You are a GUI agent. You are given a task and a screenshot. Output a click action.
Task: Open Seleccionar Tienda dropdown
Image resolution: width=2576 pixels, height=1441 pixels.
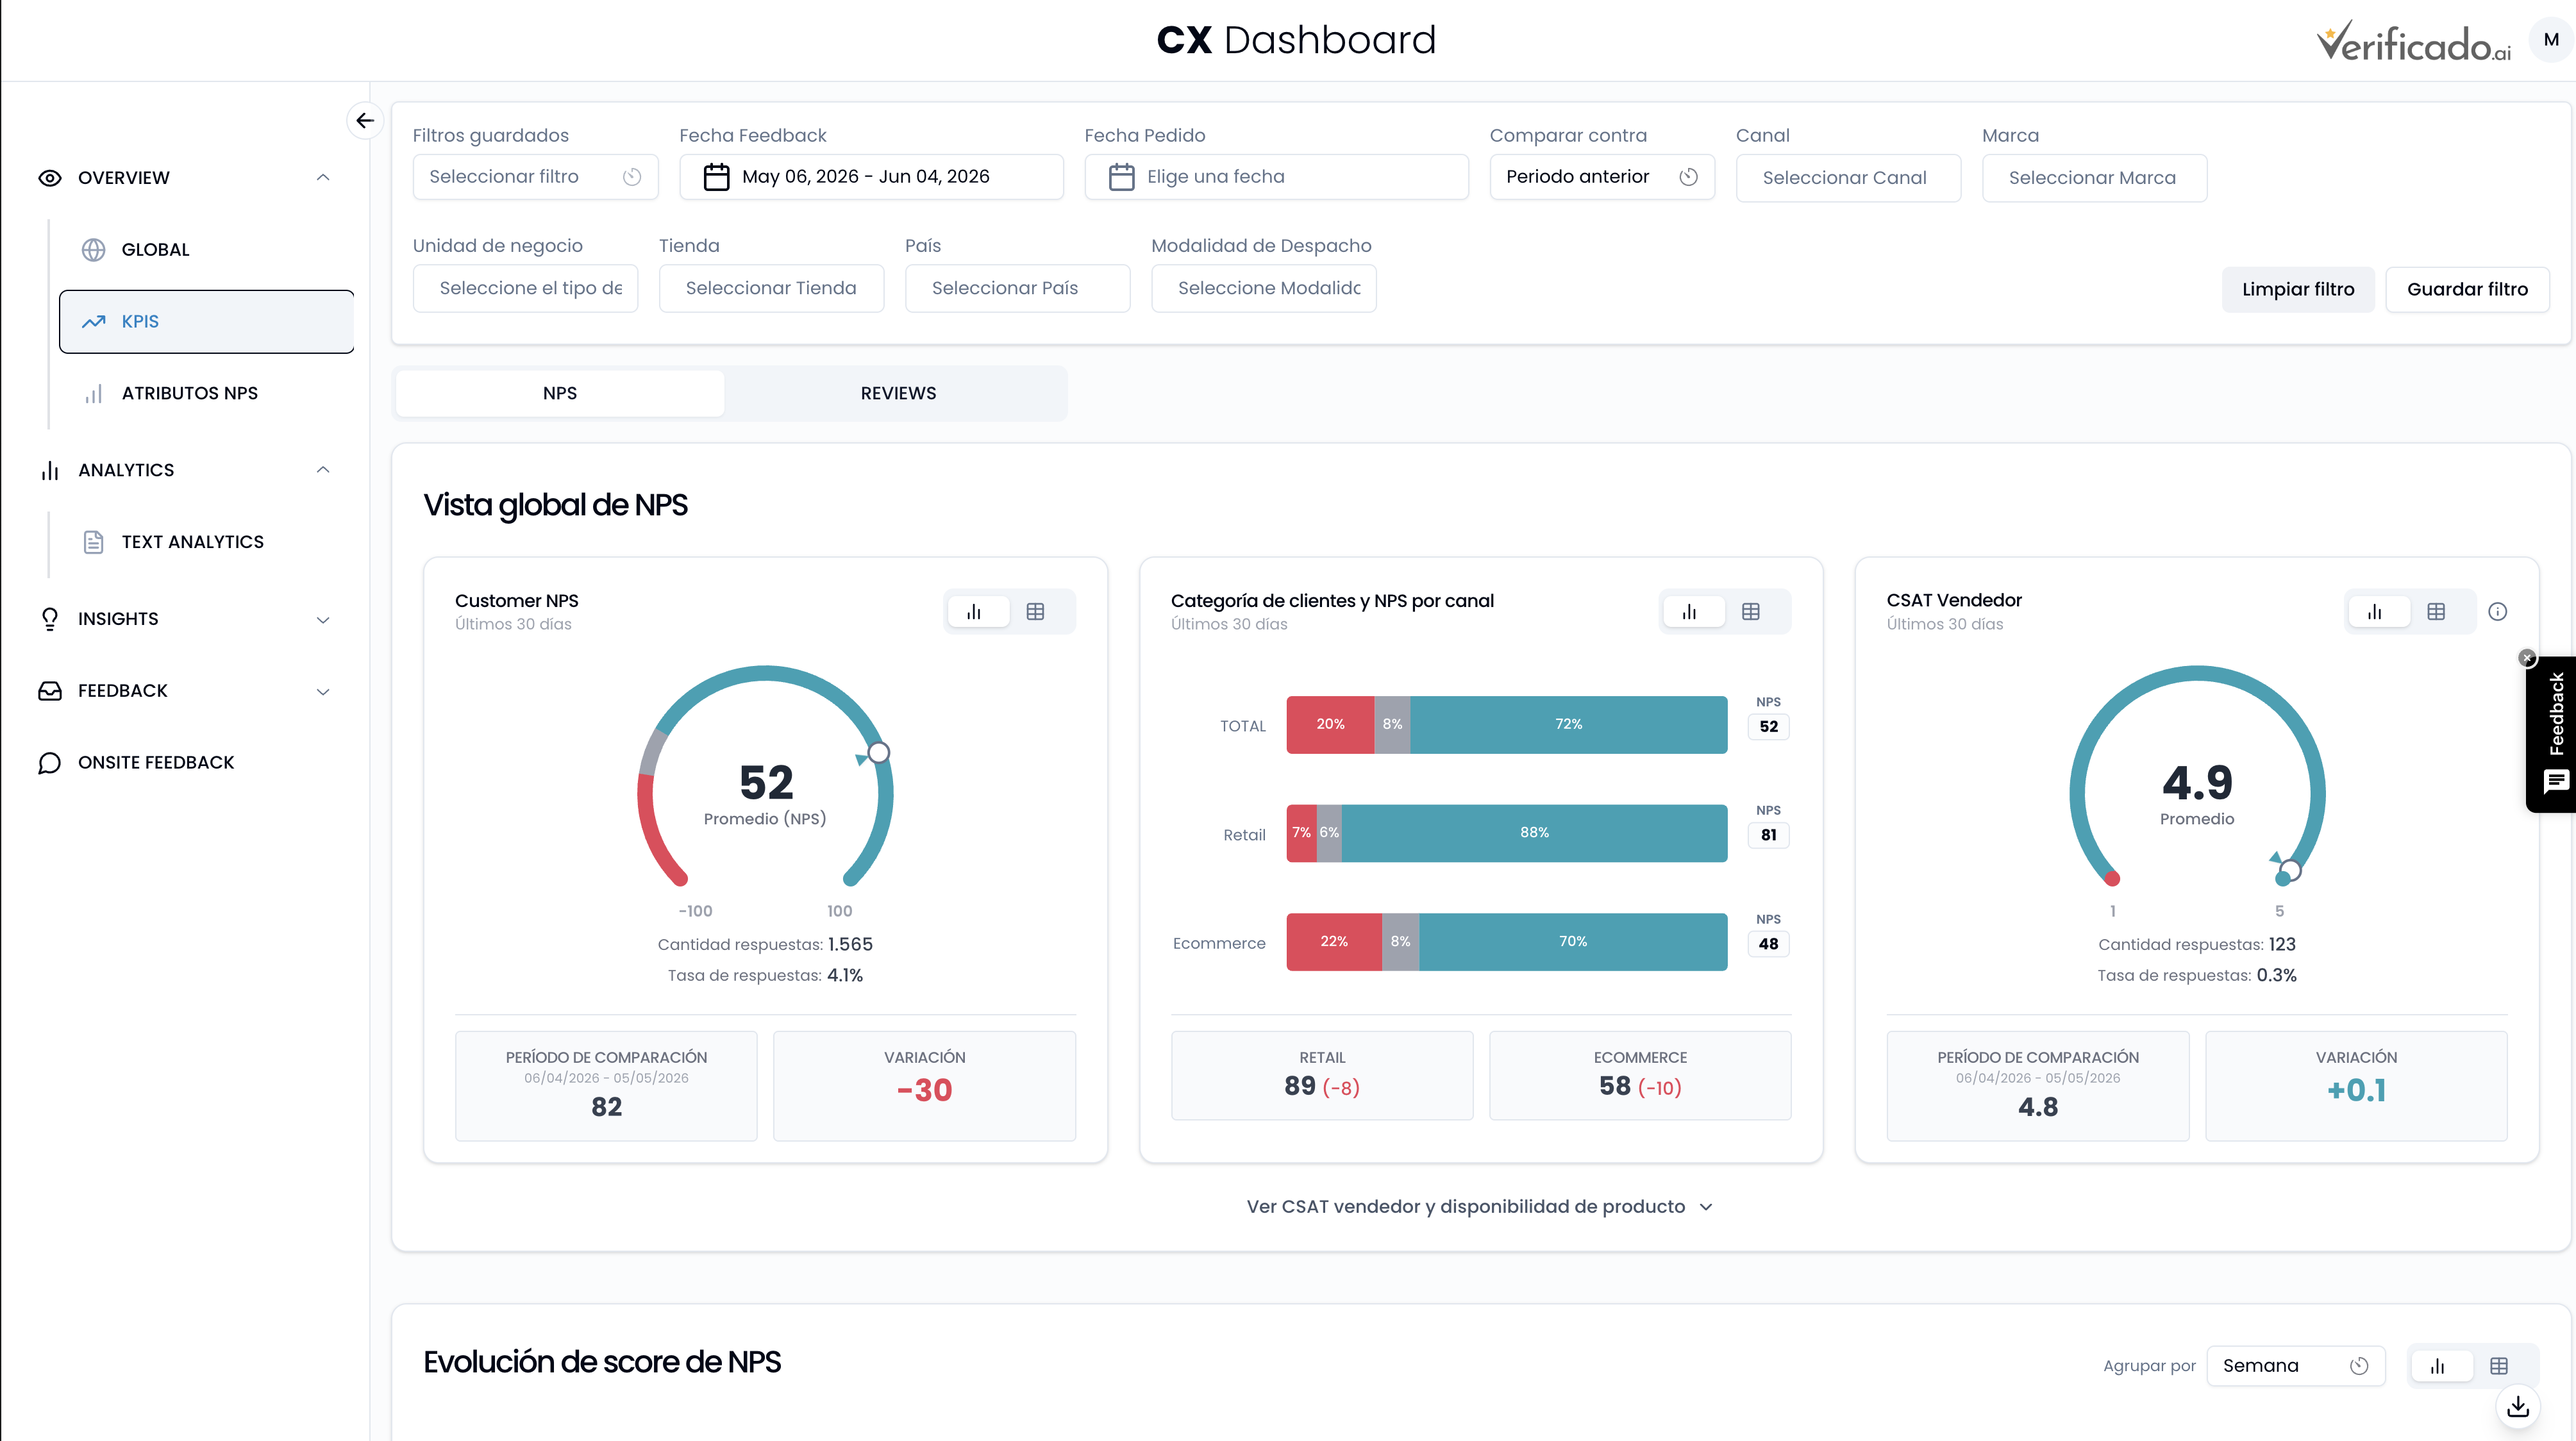[771, 288]
